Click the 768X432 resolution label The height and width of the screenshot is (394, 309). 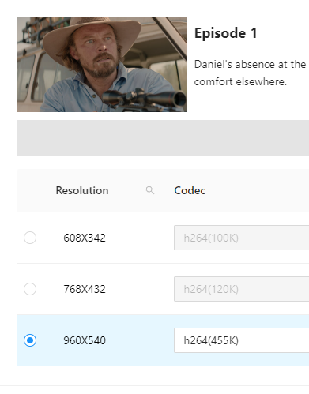click(x=85, y=289)
